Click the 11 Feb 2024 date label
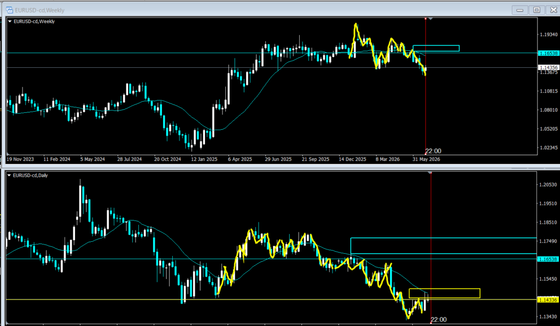The width and height of the screenshot is (560, 326). (57, 159)
